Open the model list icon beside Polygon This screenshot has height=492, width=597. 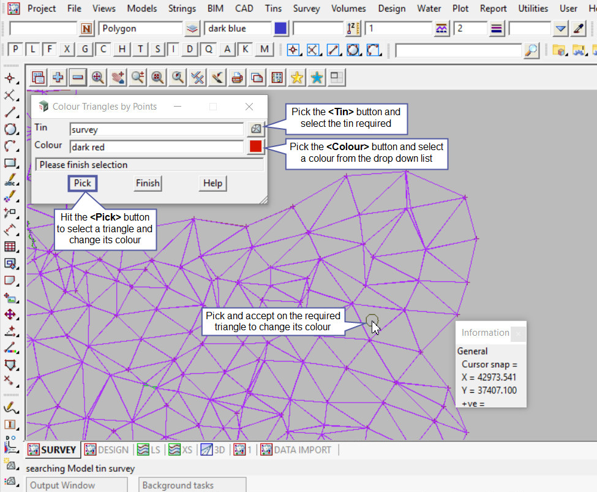[x=193, y=29]
